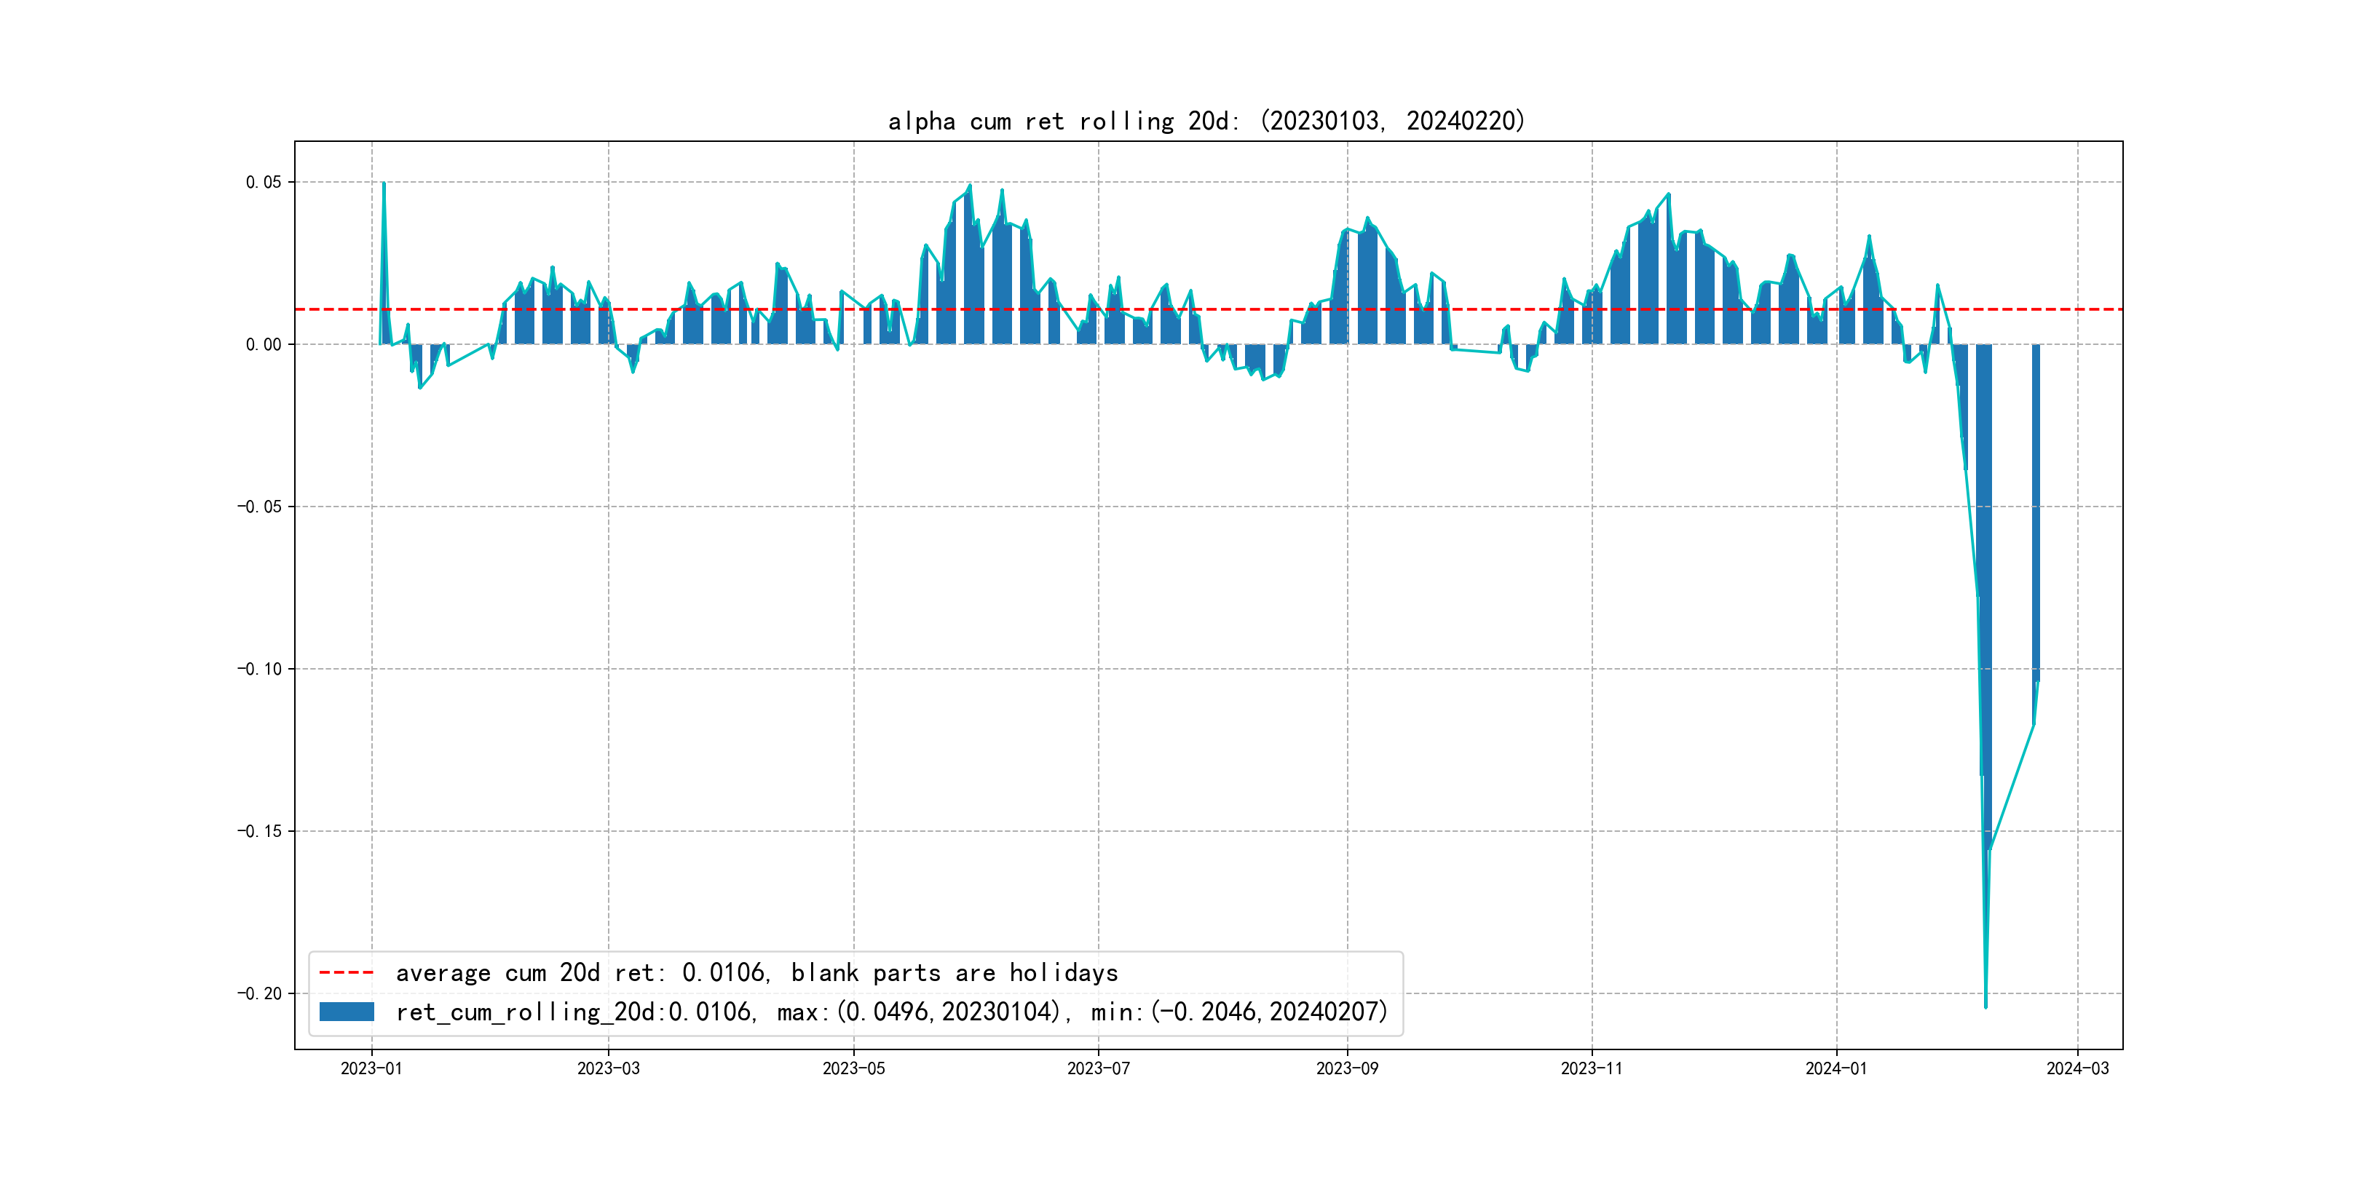
Task: Click the 2023-05 x-axis label
Action: point(853,1068)
